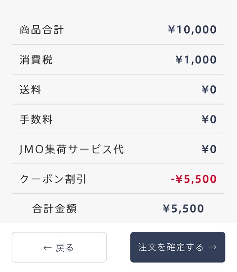
Task: Click the red minus sign before ¥5,500
Action: click(x=173, y=179)
